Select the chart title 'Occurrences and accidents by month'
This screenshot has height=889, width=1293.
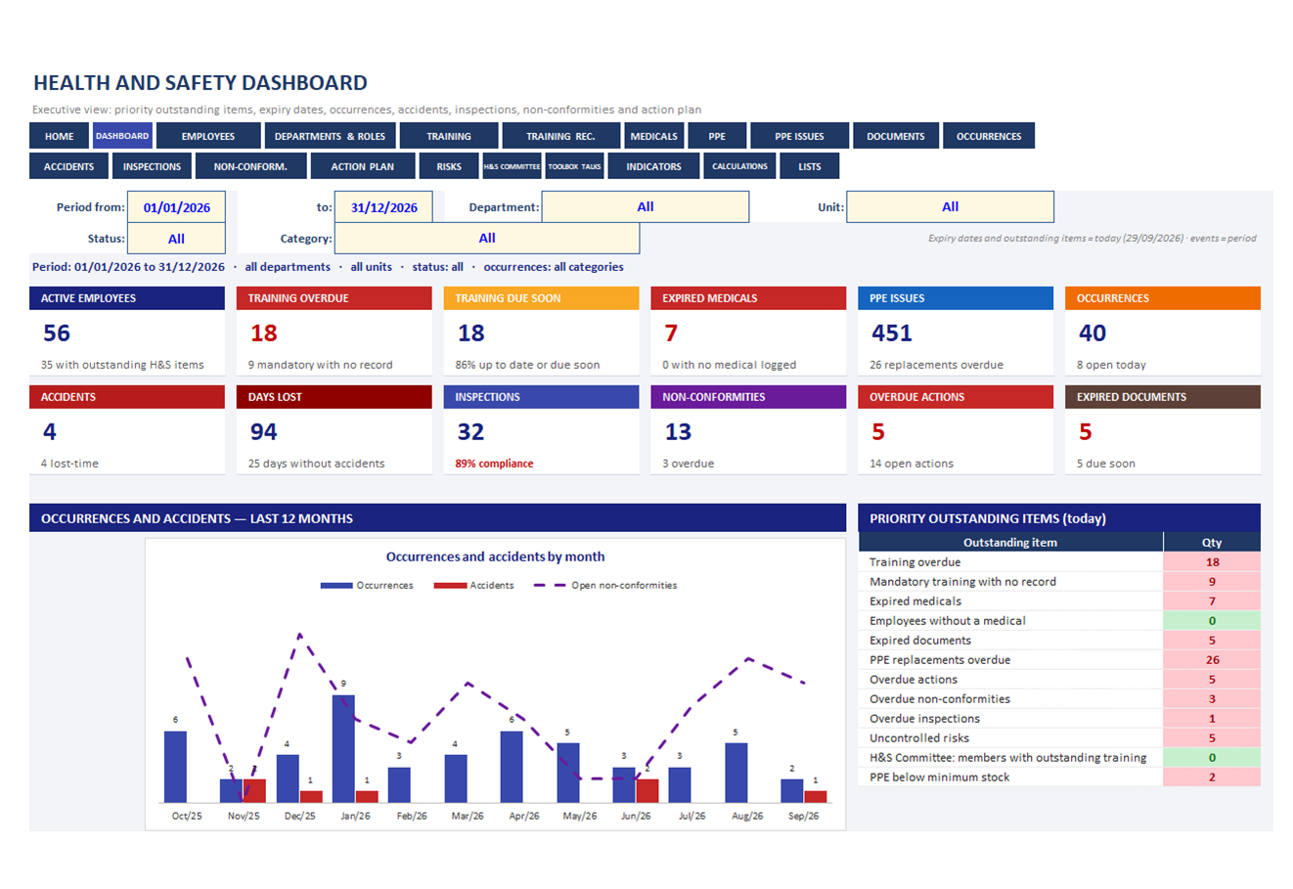point(495,556)
